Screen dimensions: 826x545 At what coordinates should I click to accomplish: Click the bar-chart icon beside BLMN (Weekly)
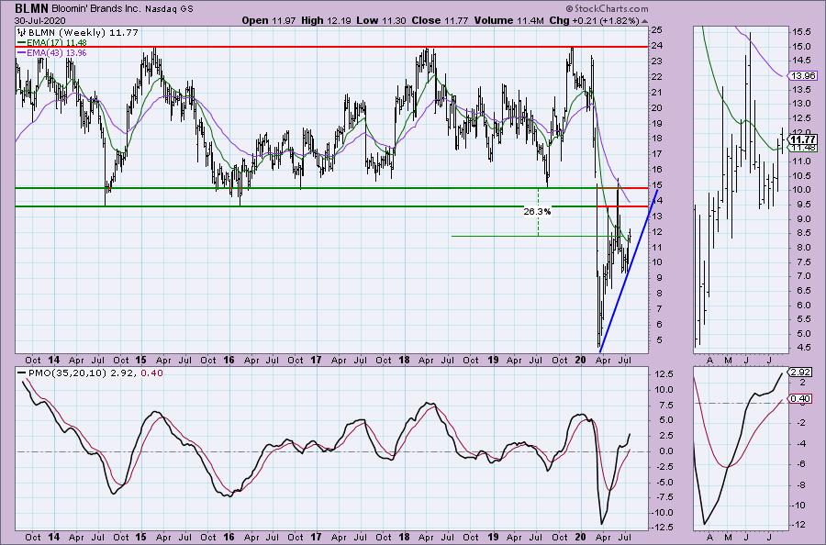point(22,33)
